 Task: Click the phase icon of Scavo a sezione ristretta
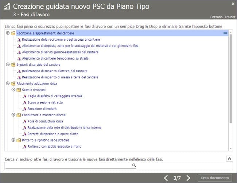pos(24,103)
